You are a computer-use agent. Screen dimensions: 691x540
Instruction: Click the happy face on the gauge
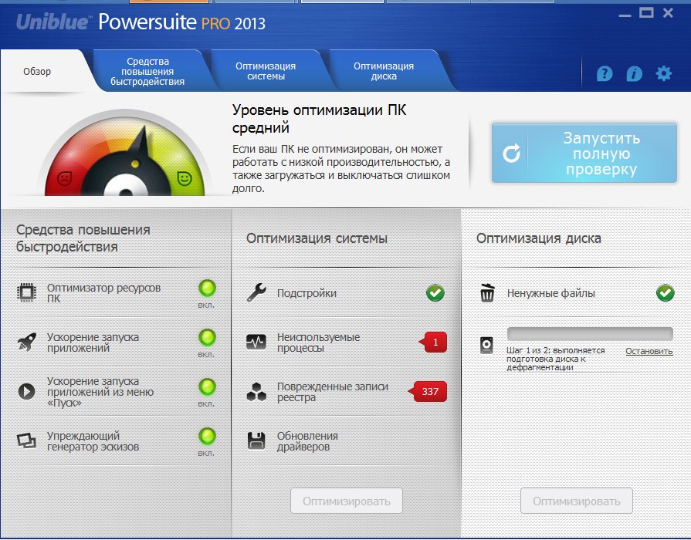[185, 178]
